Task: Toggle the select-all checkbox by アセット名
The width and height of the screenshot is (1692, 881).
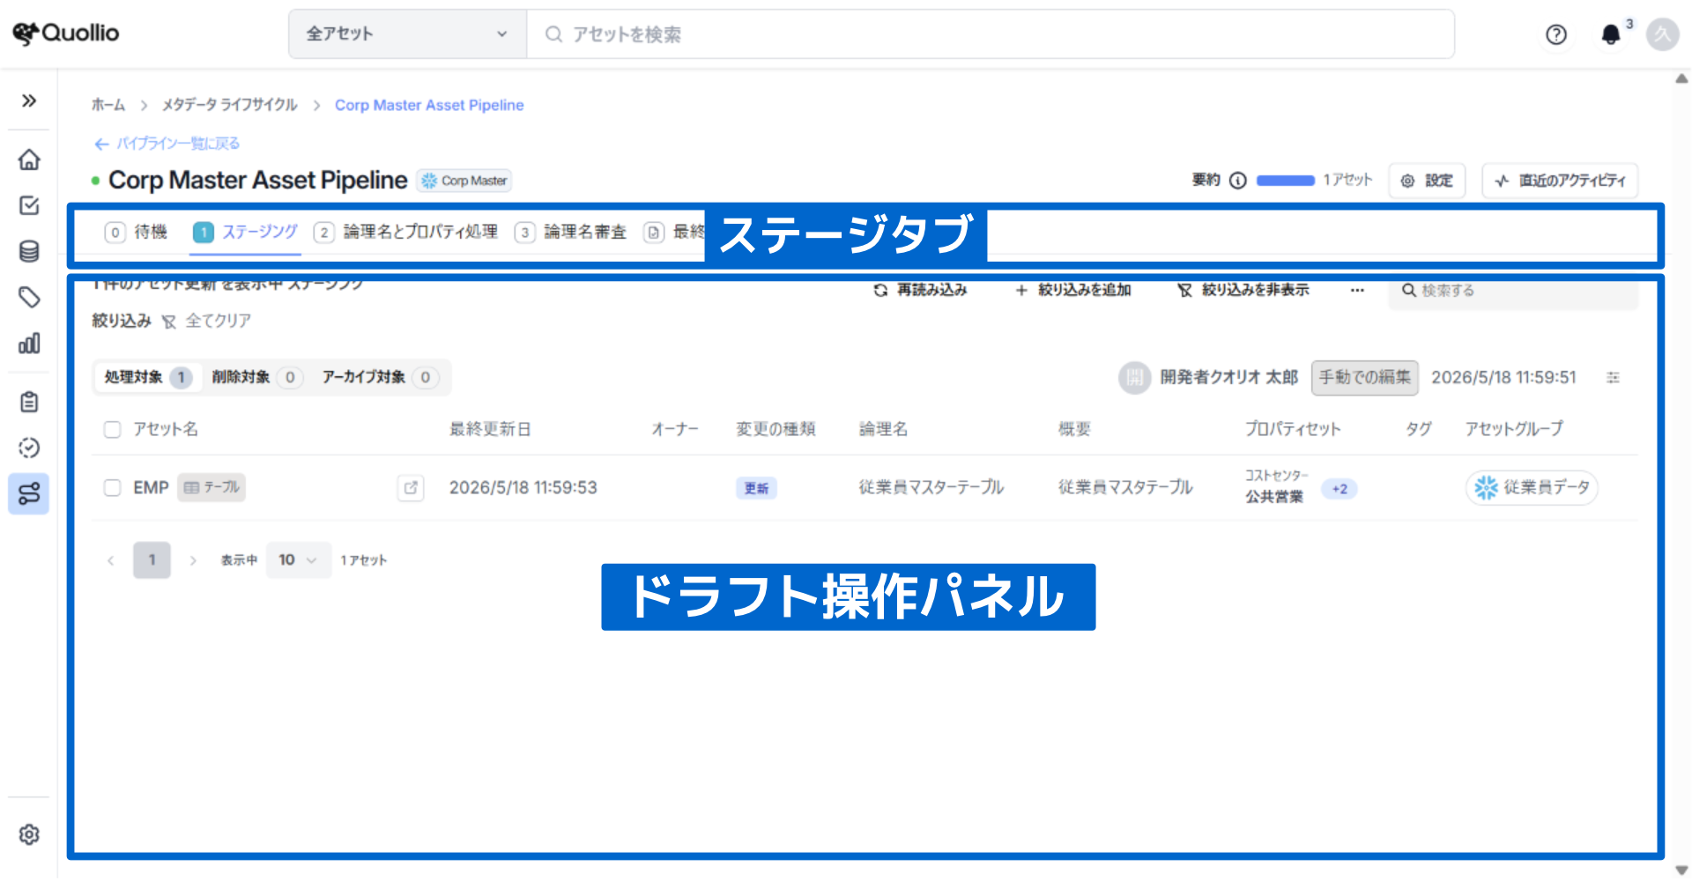Action: pos(112,429)
